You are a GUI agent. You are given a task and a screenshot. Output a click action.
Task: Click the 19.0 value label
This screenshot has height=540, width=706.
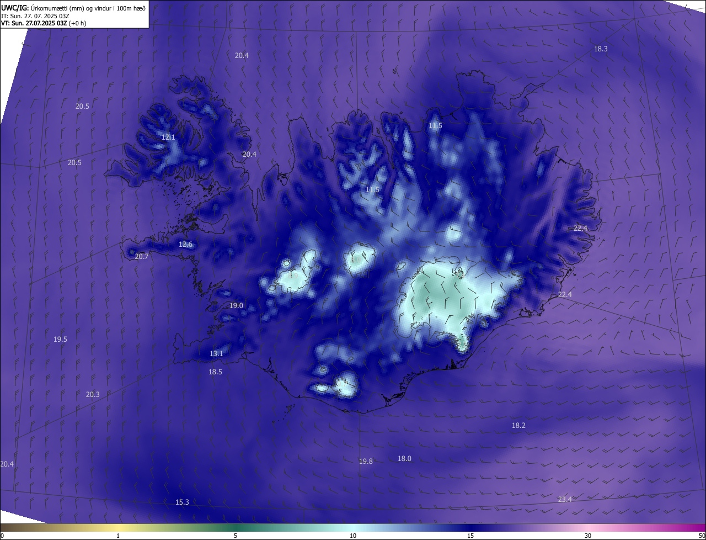coord(237,305)
